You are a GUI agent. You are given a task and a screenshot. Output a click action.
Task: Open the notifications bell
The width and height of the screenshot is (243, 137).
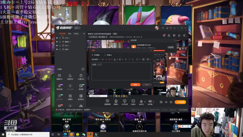179,35
